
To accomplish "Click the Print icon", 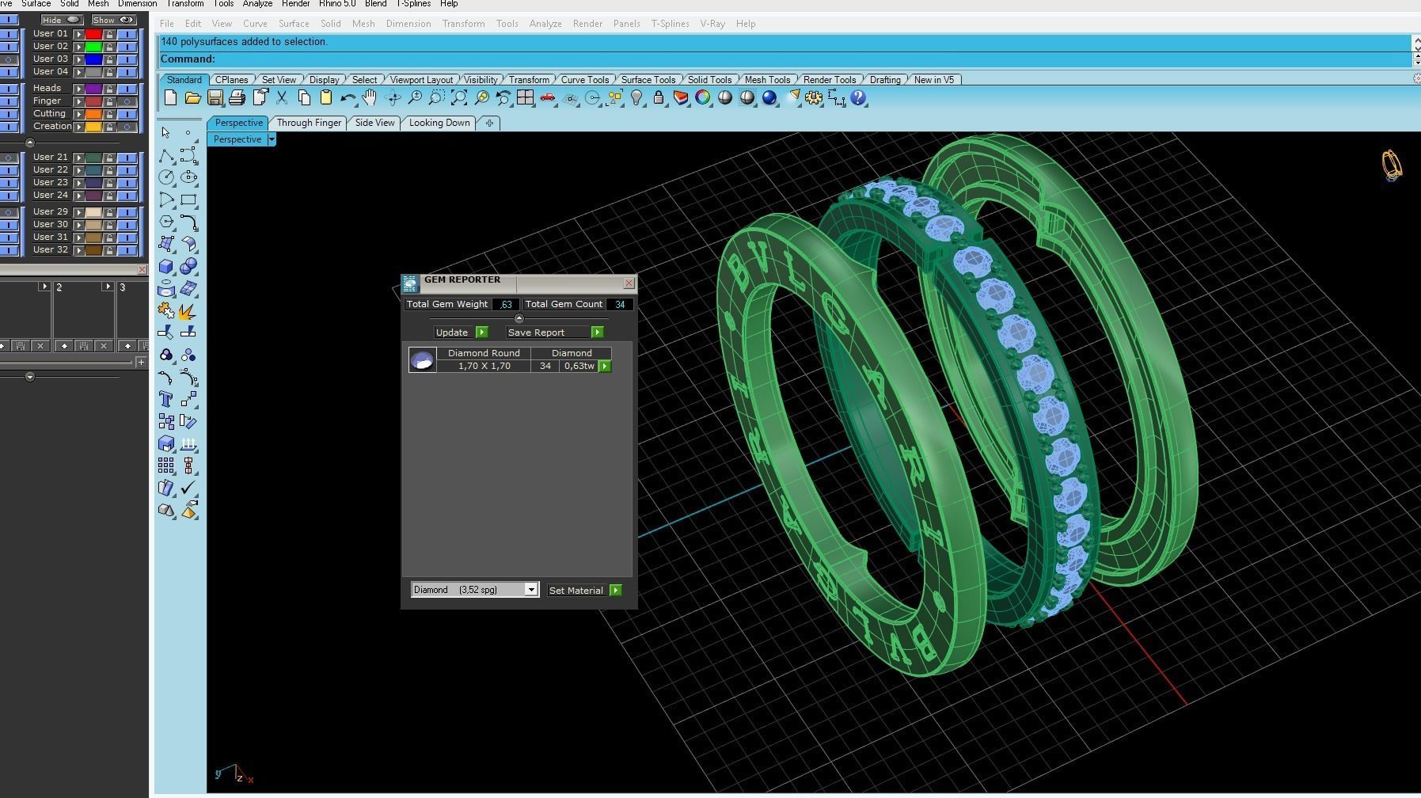I will [237, 98].
